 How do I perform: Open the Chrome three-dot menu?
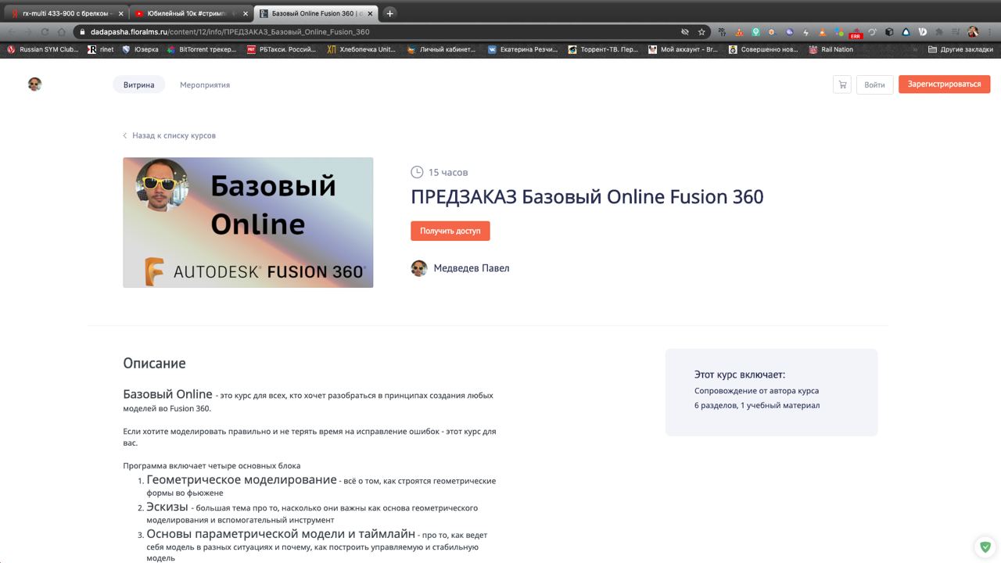990,32
